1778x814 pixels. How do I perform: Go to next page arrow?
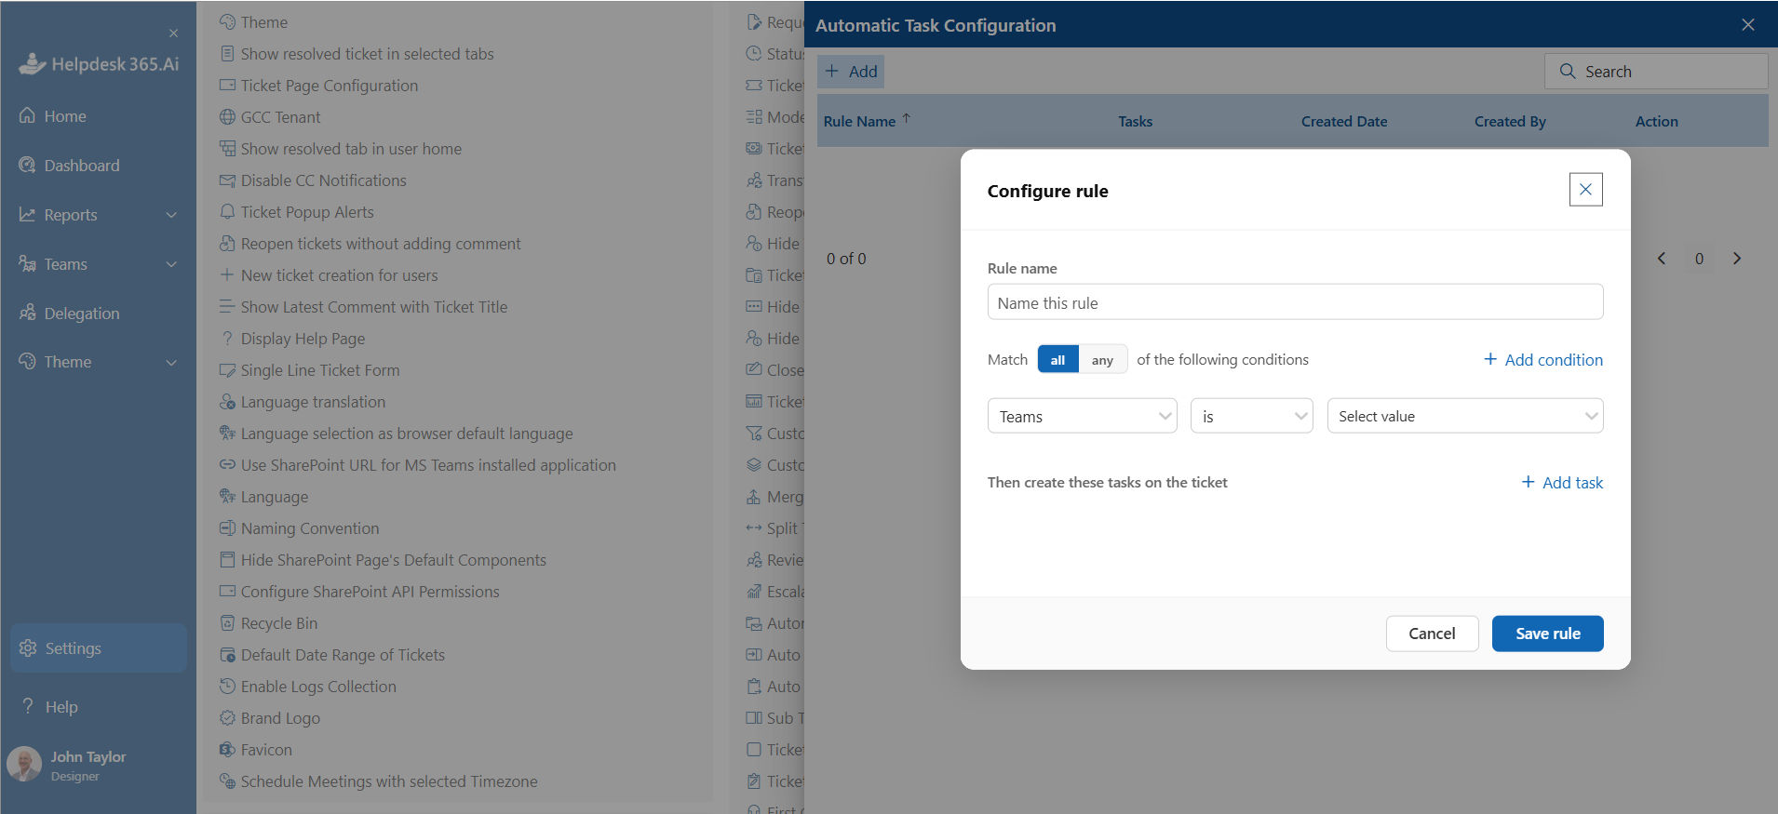click(1736, 258)
